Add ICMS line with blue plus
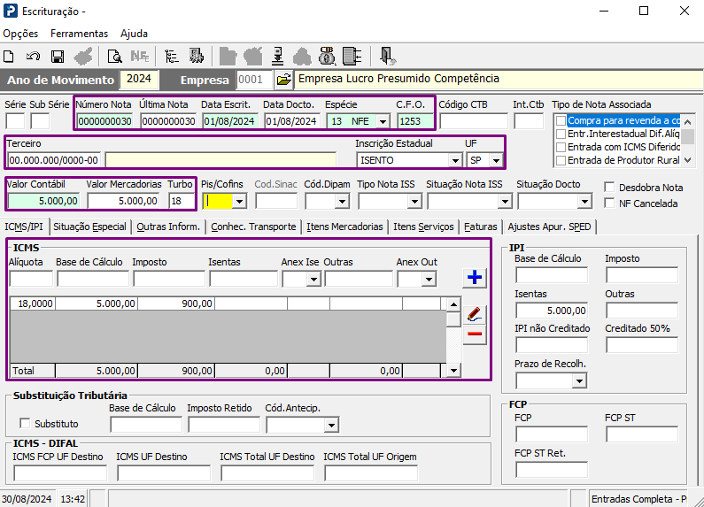 click(476, 278)
